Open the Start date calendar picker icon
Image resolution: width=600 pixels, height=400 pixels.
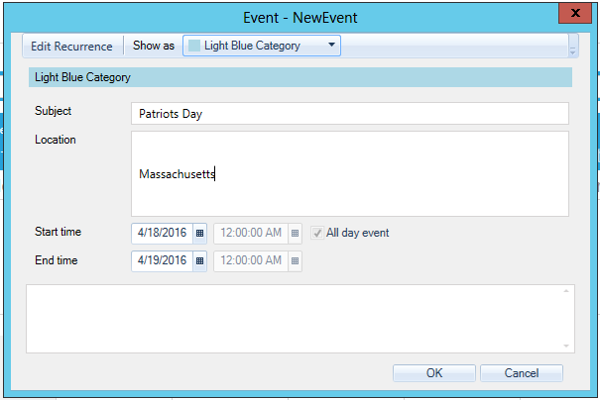(x=199, y=233)
